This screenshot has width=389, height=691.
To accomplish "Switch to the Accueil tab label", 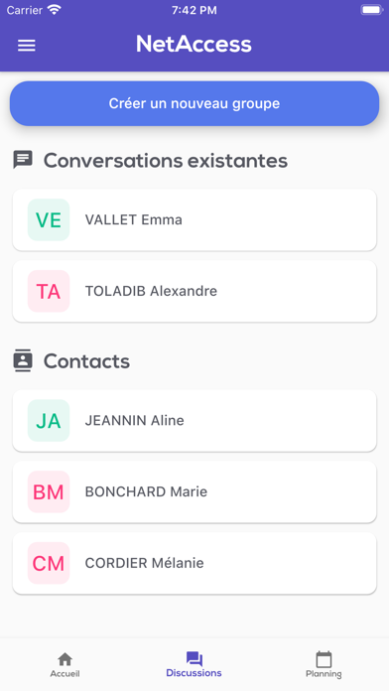I will 65,674.
